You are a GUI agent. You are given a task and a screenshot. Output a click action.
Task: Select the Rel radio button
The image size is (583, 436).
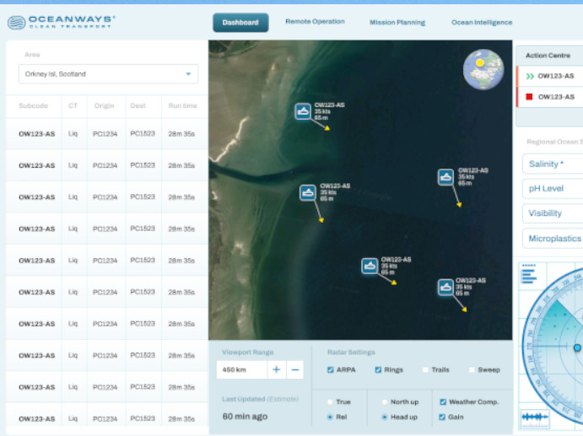tap(330, 417)
